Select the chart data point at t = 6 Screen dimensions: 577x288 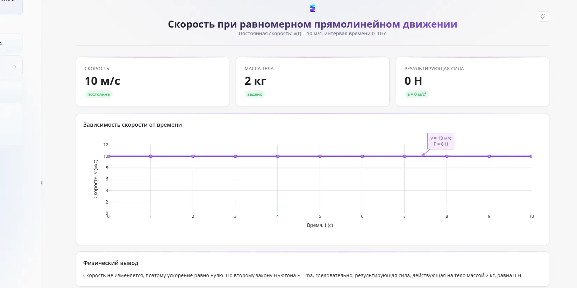tap(362, 156)
